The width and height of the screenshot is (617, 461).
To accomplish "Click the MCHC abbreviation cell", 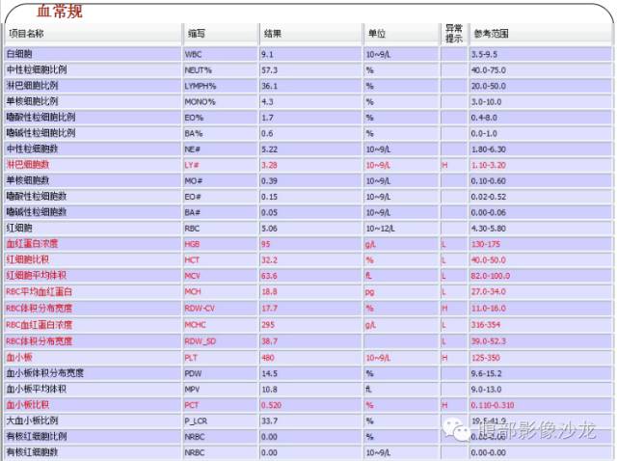I will pos(195,325).
